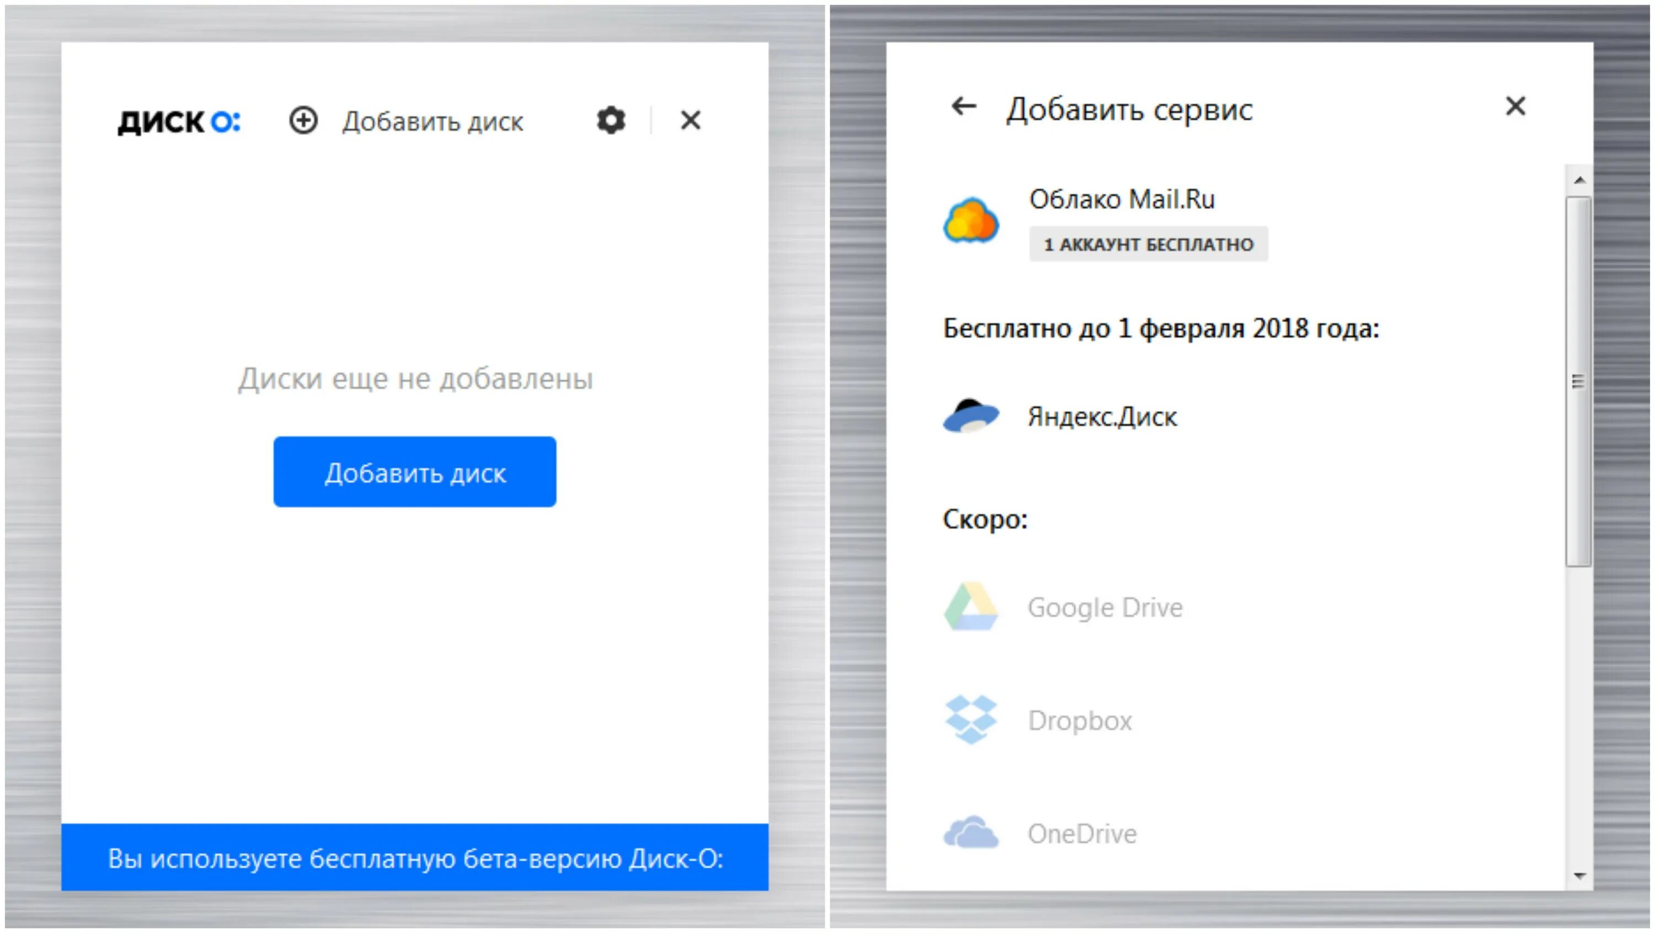The width and height of the screenshot is (1655, 933).
Task: Go back using the left arrow icon
Action: [x=964, y=106]
